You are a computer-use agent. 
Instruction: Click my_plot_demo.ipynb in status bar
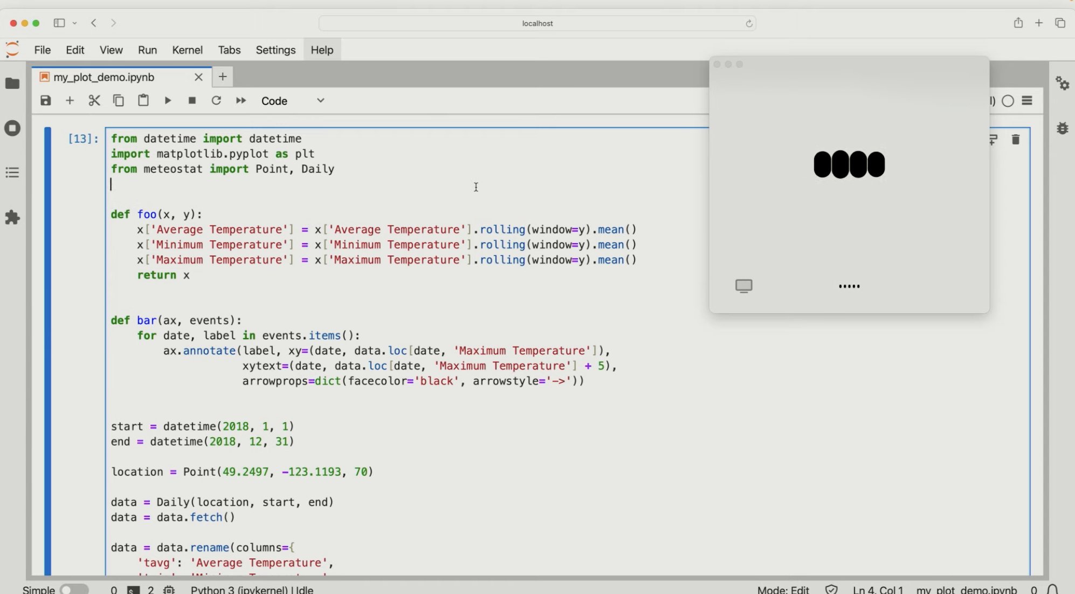(x=966, y=590)
